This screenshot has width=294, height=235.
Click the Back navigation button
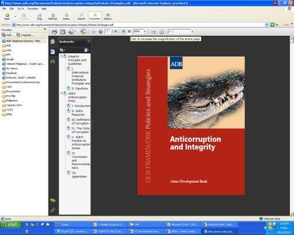pyautogui.click(x=7, y=17)
